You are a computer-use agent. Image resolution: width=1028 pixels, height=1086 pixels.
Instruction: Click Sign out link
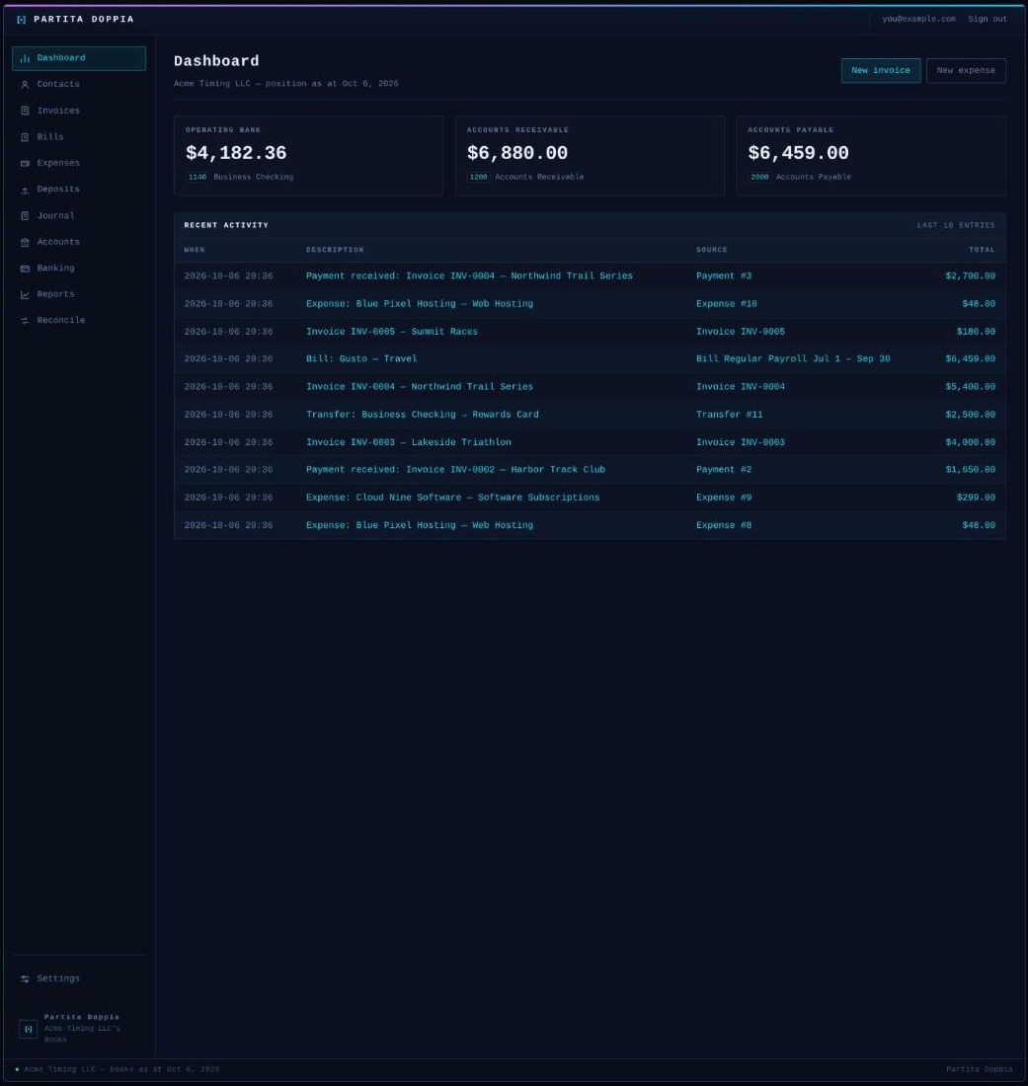tap(988, 20)
